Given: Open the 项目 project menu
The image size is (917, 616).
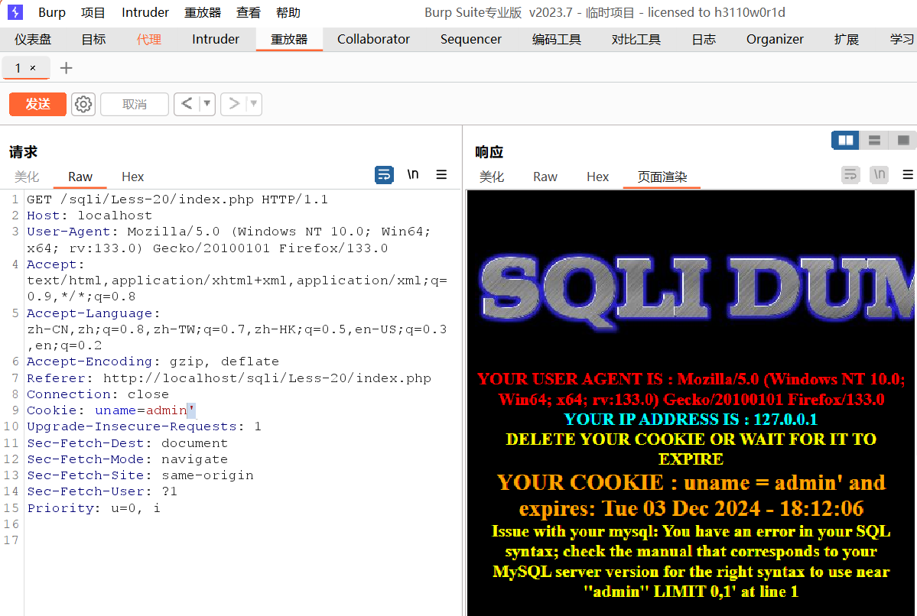Looking at the screenshot, I should point(93,12).
